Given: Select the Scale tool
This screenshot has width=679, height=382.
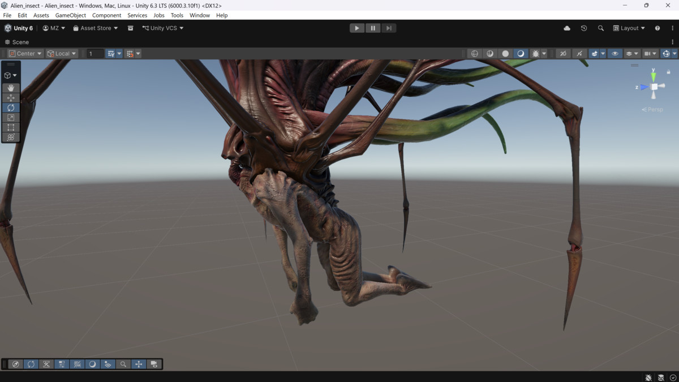Looking at the screenshot, I should (x=11, y=117).
